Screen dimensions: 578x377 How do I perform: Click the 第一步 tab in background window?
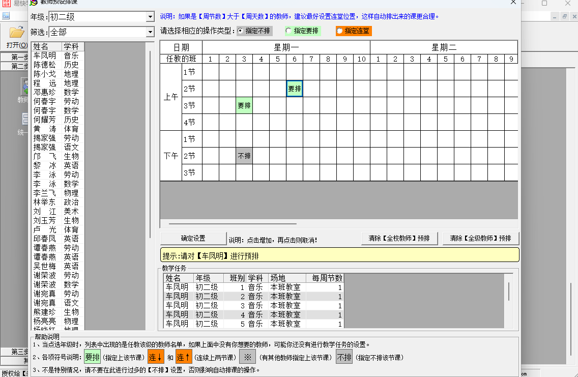coord(15,57)
